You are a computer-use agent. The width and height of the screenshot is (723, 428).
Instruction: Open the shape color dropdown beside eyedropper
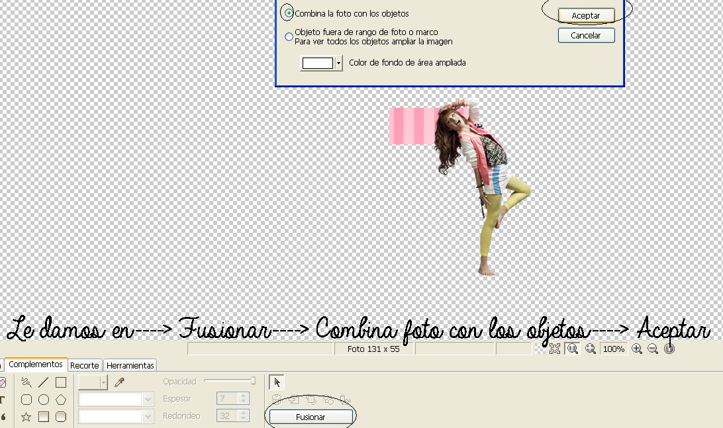pos(103,382)
